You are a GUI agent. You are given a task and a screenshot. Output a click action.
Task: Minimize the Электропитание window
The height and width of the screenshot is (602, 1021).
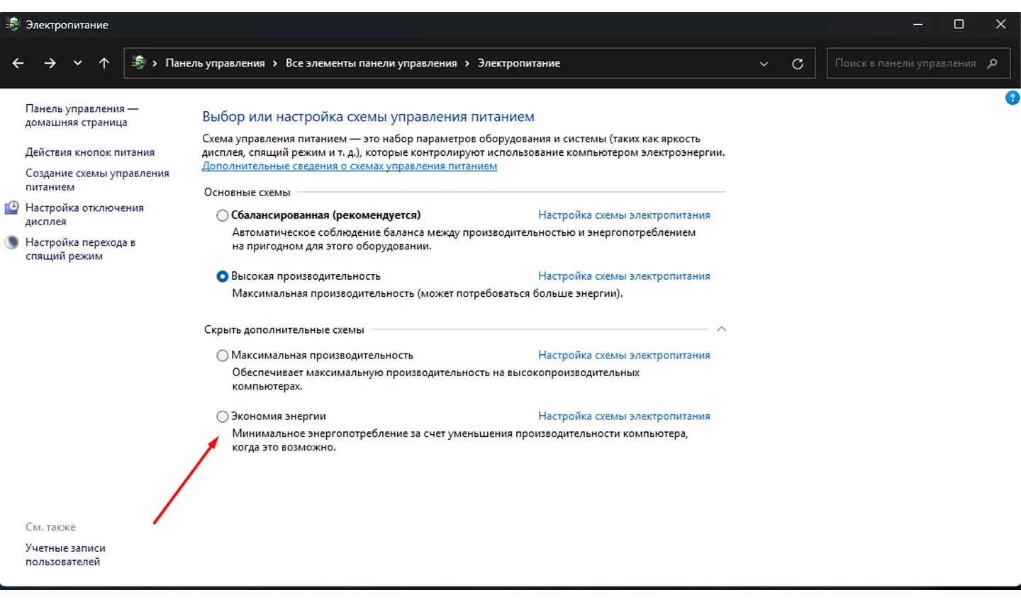(x=918, y=24)
